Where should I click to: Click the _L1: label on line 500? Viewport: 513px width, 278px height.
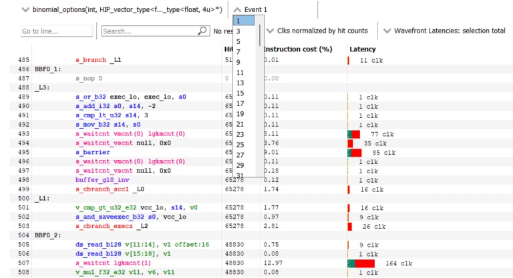[x=42, y=198]
